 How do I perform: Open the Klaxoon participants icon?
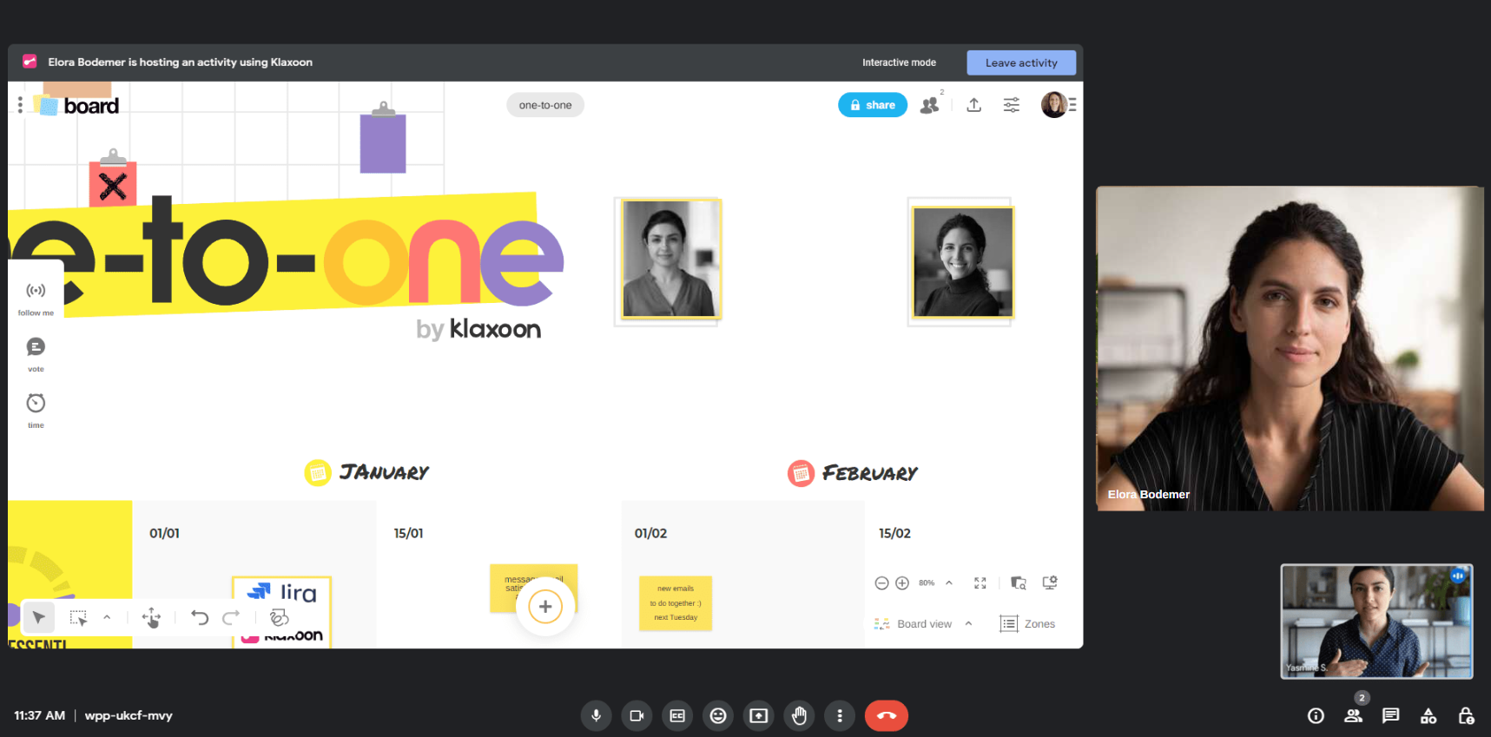pyautogui.click(x=930, y=105)
